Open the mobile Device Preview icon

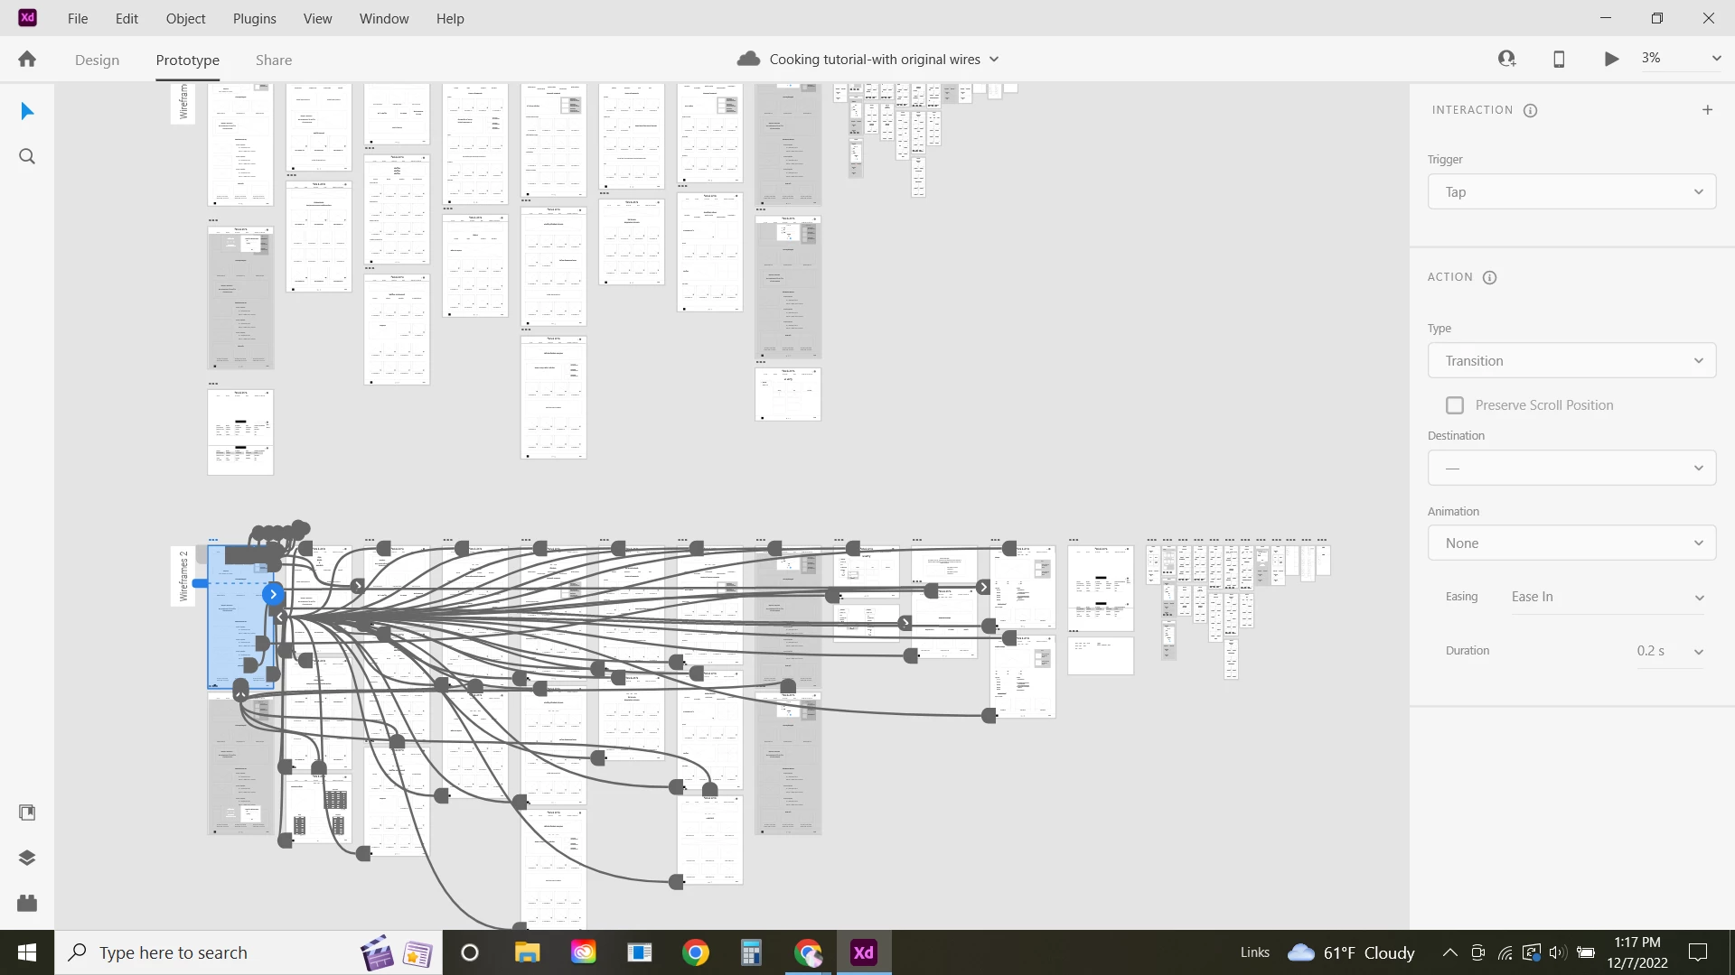pos(1559,59)
